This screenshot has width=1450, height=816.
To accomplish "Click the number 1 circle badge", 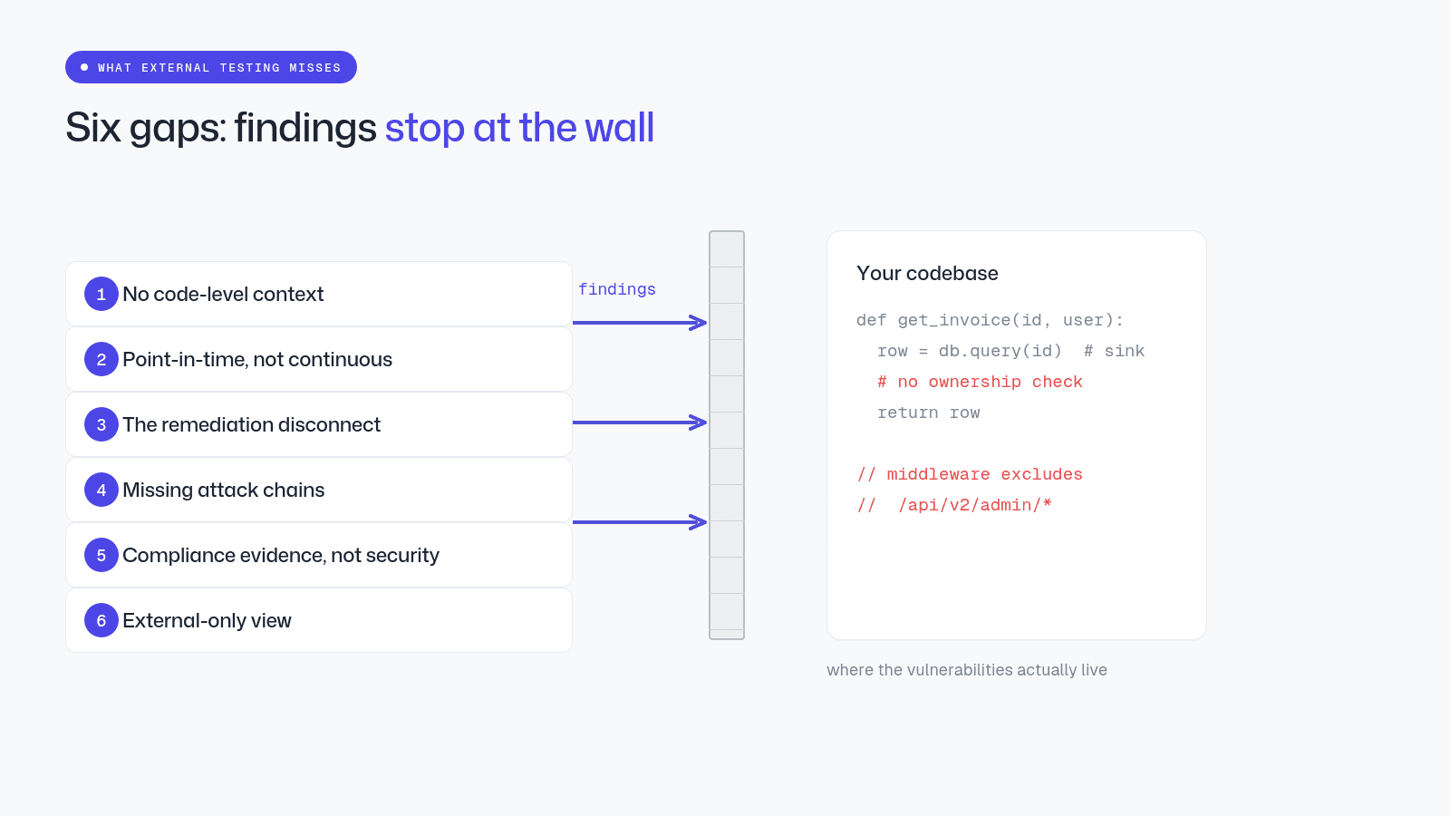I will (101, 294).
